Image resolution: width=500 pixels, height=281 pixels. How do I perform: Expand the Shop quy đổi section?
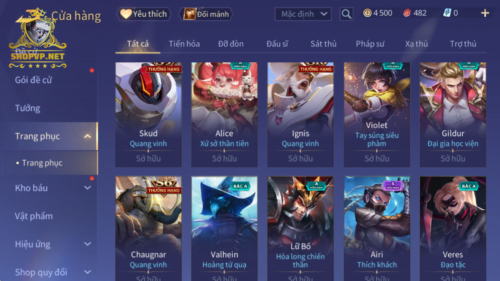point(87,272)
